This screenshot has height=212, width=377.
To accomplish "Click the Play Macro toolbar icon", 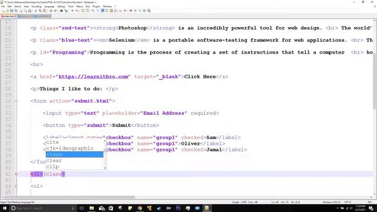I will [140, 11].
